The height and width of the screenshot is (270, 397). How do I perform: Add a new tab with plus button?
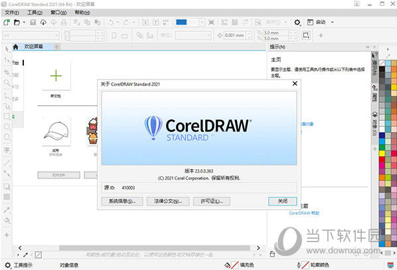click(x=56, y=47)
